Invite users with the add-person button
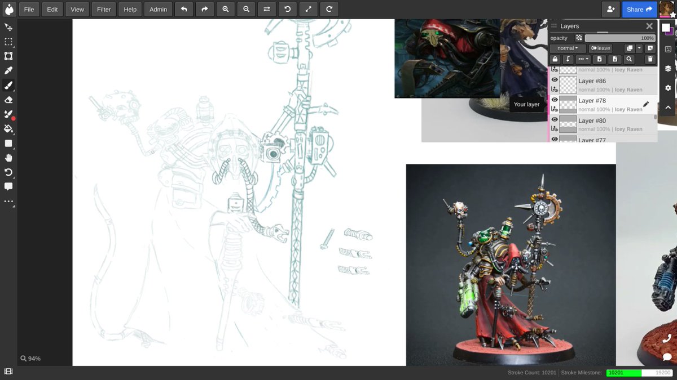677x380 pixels. (610, 9)
